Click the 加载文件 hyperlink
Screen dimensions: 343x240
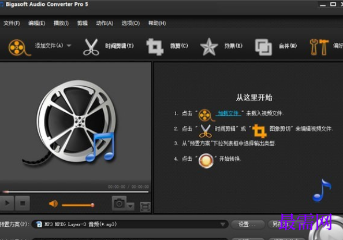pos(228,113)
